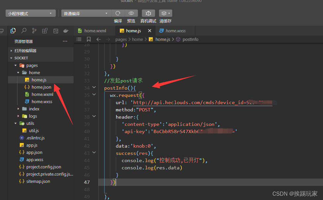This screenshot has height=200, width=323.
Task: Click the 'content-type' header line
Action: click(x=171, y=124)
